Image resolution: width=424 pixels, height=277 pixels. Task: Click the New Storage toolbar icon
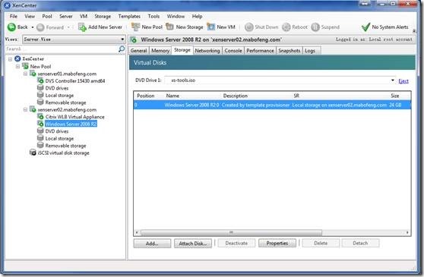coord(169,27)
